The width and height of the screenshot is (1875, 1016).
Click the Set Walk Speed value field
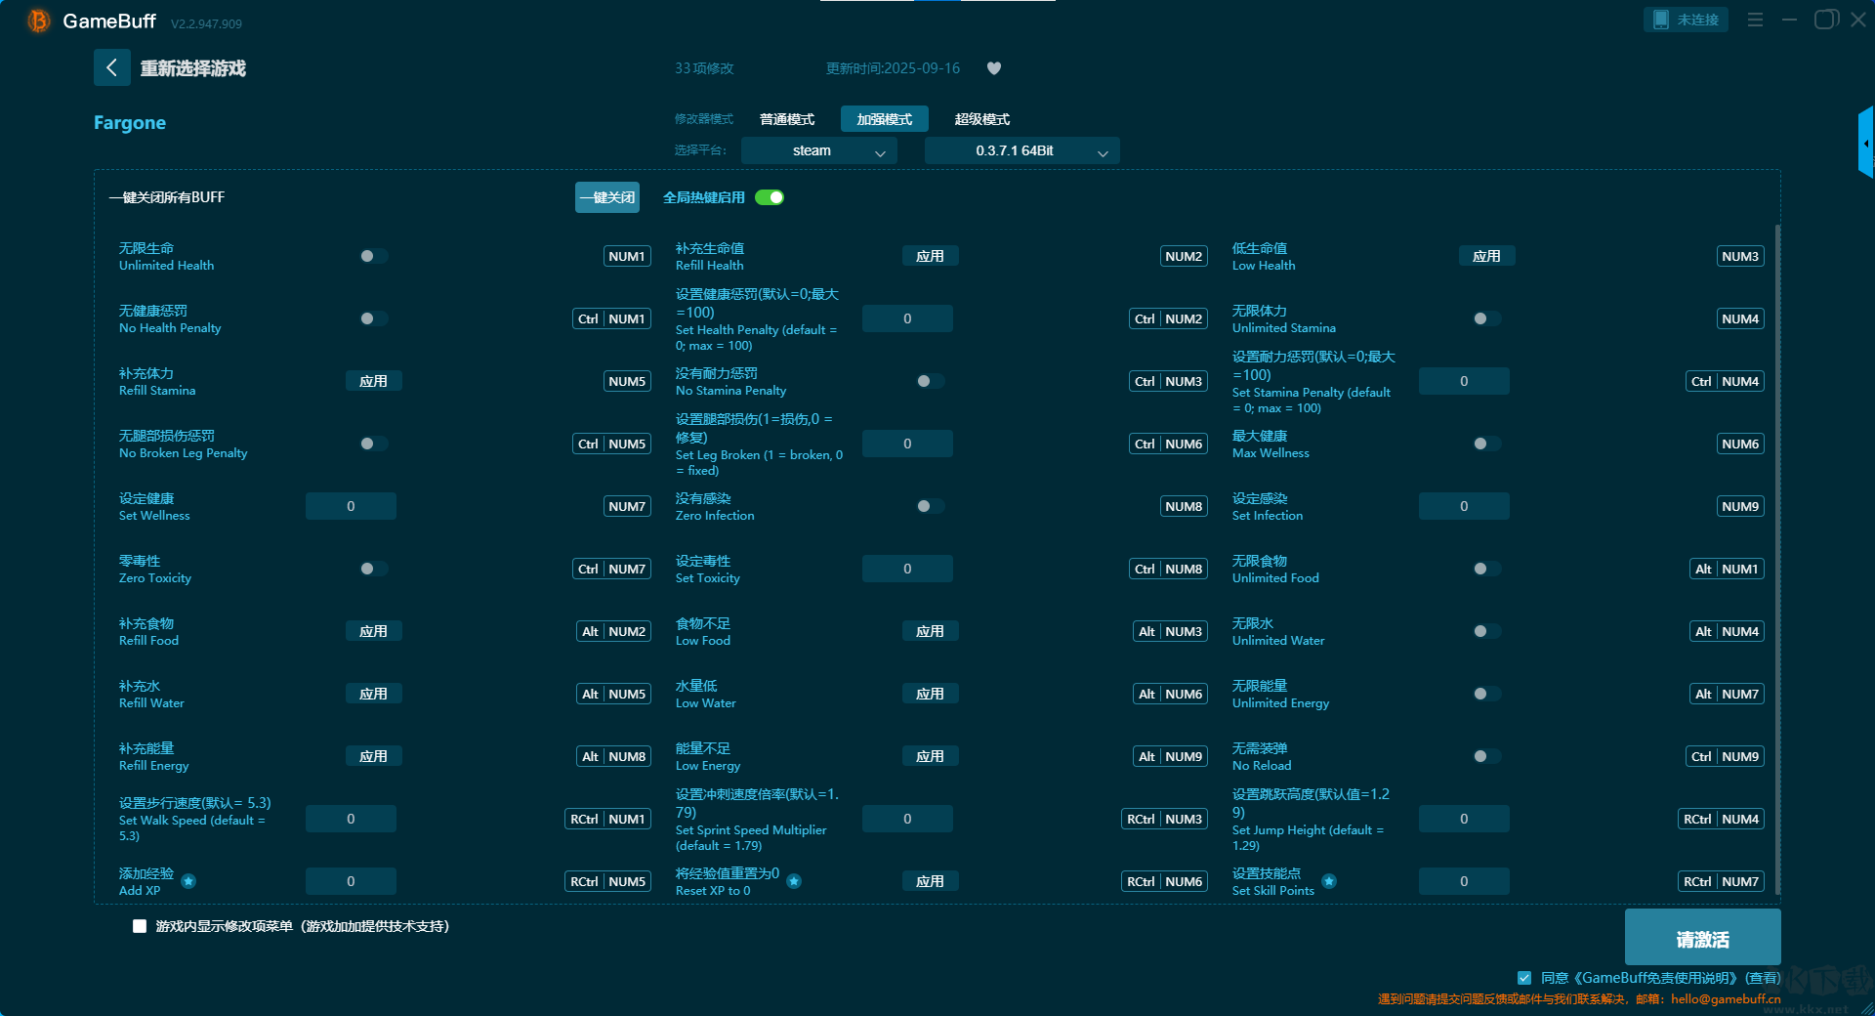click(x=351, y=819)
